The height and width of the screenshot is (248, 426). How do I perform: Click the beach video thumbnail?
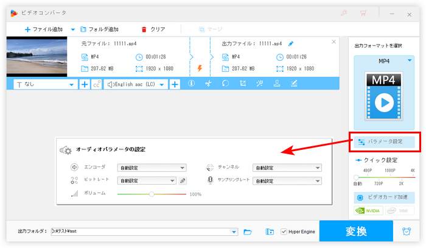point(37,57)
